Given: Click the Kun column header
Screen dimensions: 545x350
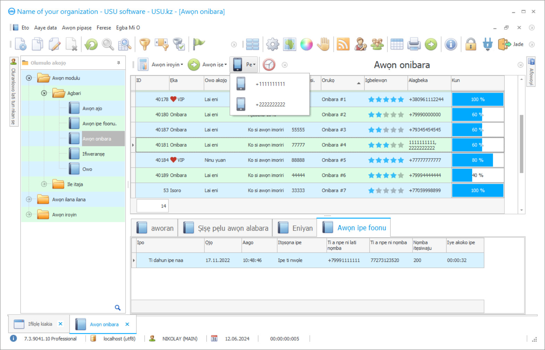Looking at the screenshot, I should 477,83.
